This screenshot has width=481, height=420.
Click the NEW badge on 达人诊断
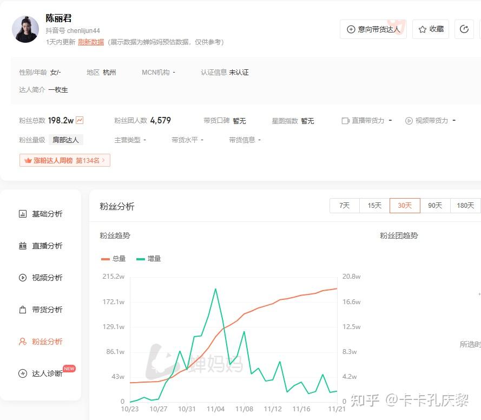coord(69,369)
